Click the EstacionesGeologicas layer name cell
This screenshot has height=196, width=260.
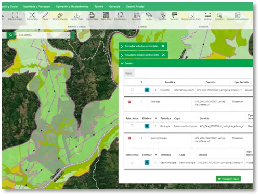(185, 126)
